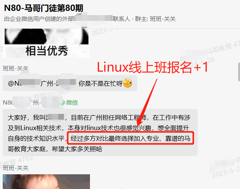Click the blurred sender name beginning N80

pos(31,103)
